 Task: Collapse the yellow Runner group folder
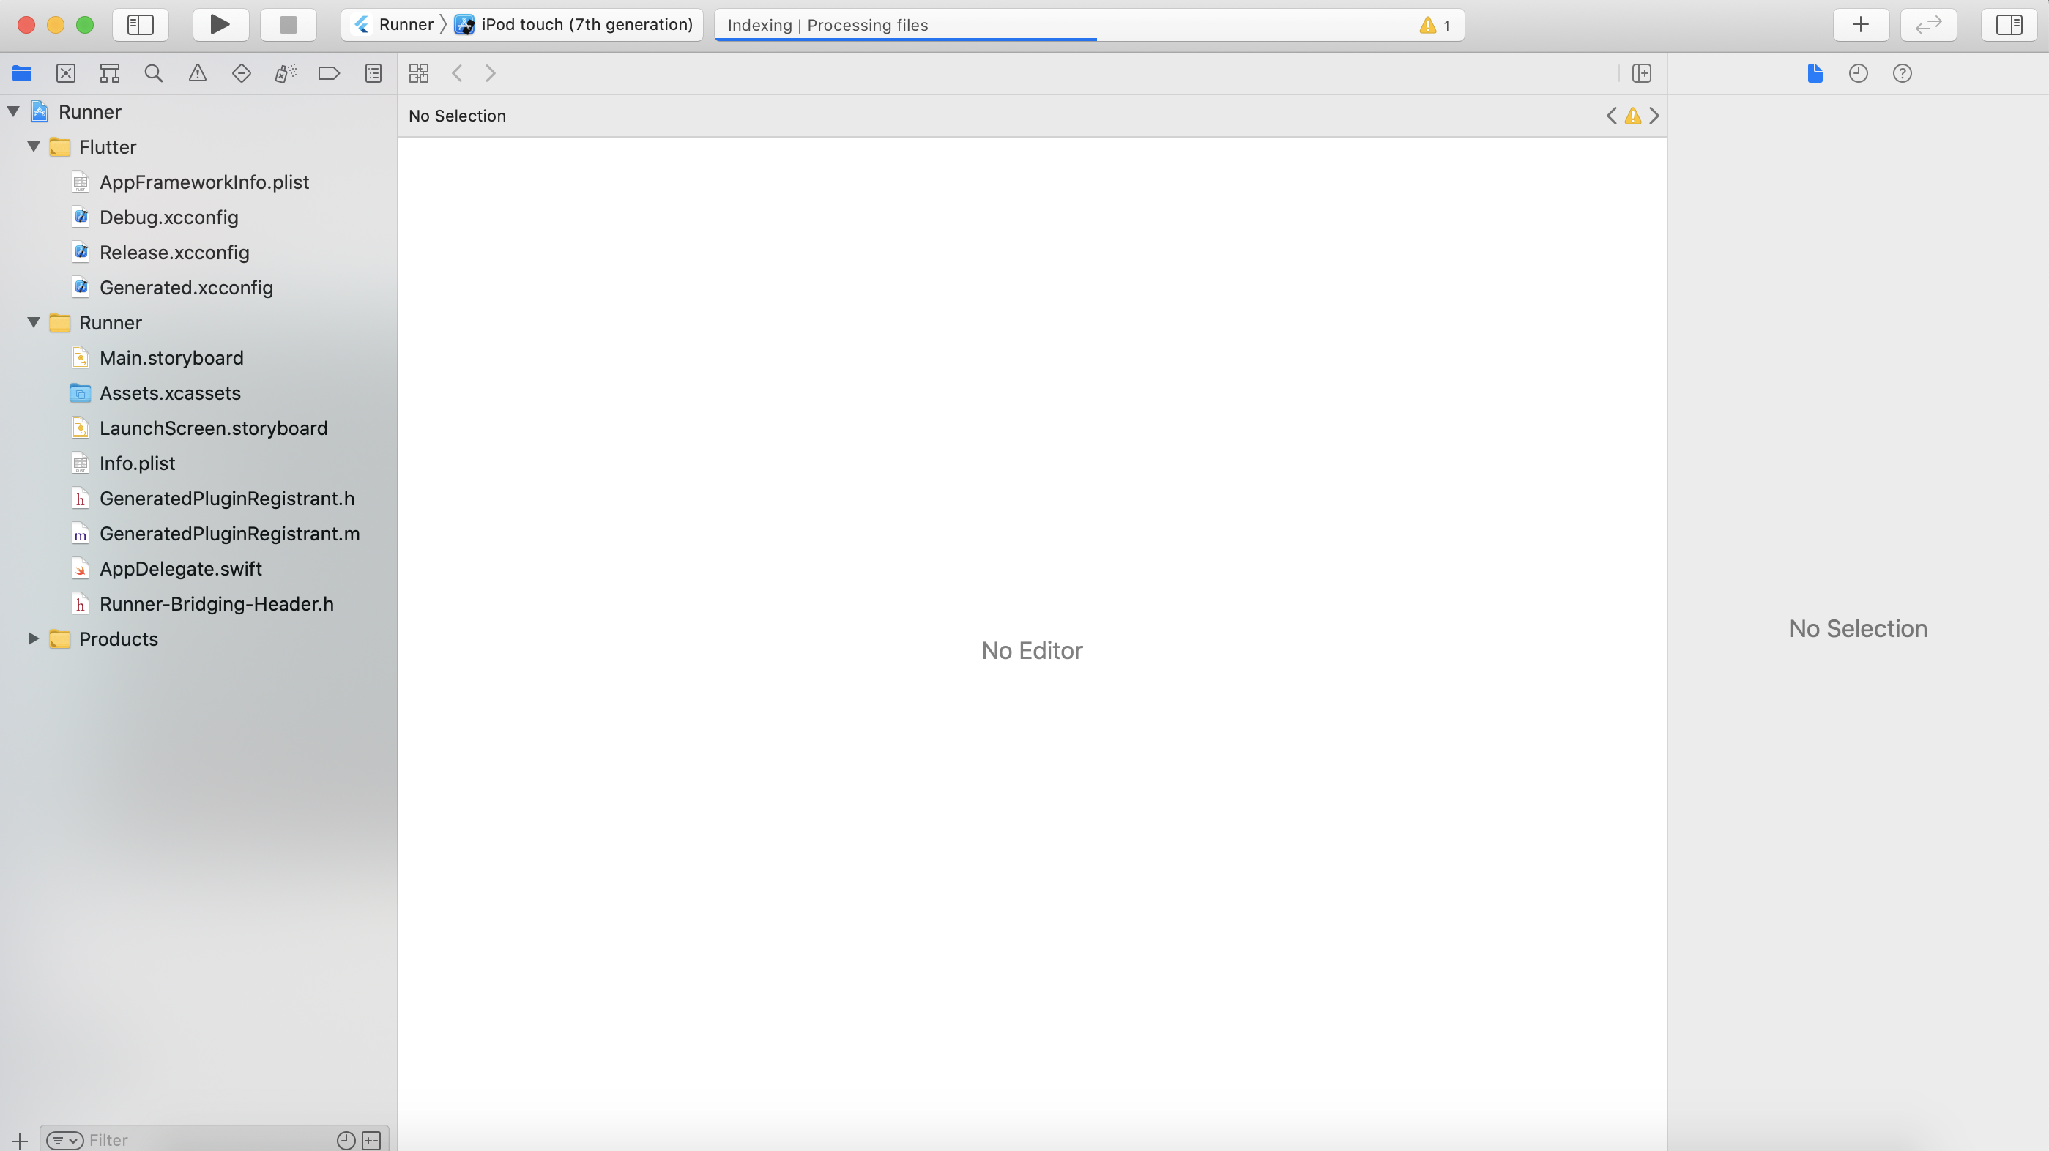[34, 322]
